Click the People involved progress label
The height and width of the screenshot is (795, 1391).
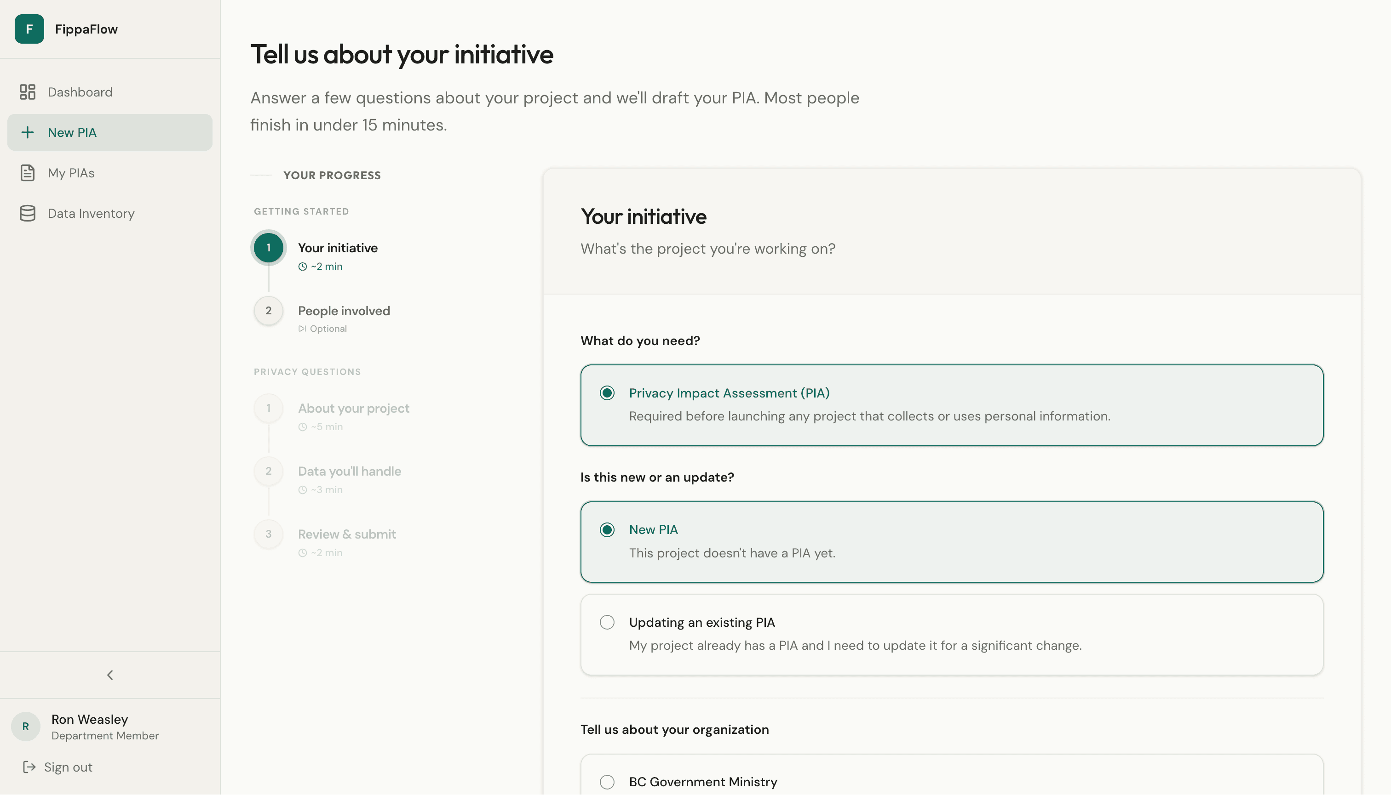pyautogui.click(x=344, y=310)
